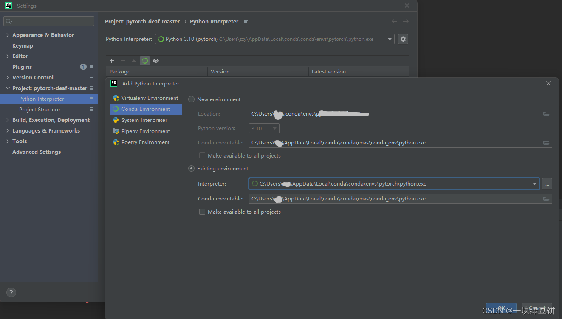Open the help question mark button

[x=11, y=292]
